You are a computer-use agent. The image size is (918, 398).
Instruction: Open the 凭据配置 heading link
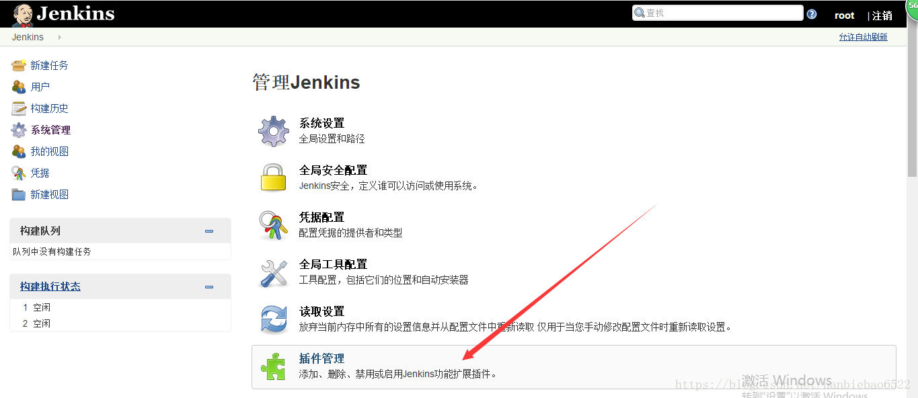click(x=321, y=217)
